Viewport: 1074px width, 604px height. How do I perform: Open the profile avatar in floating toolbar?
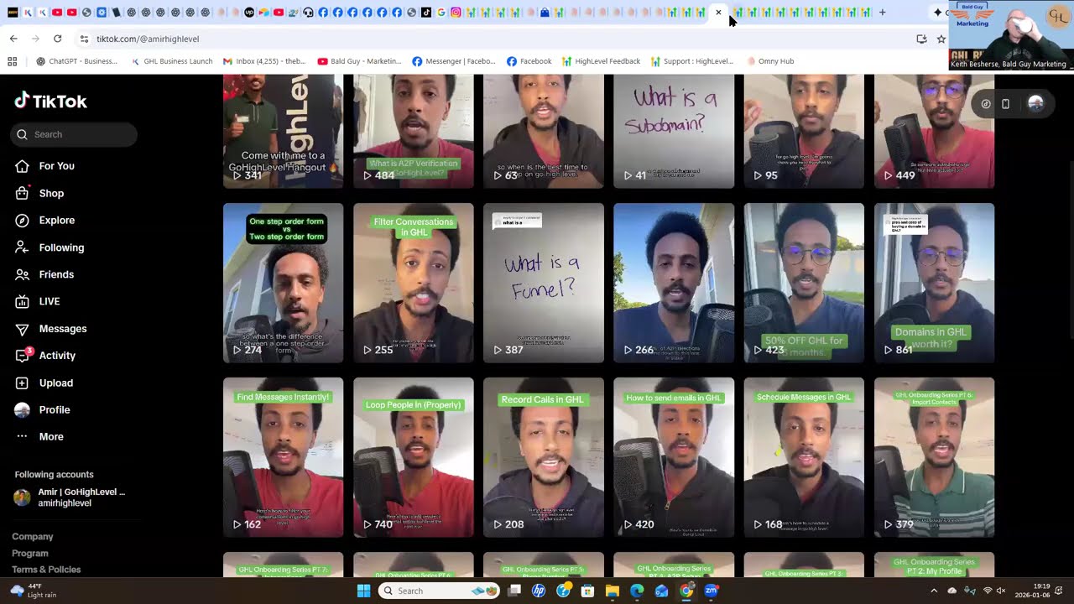[x=1035, y=103]
